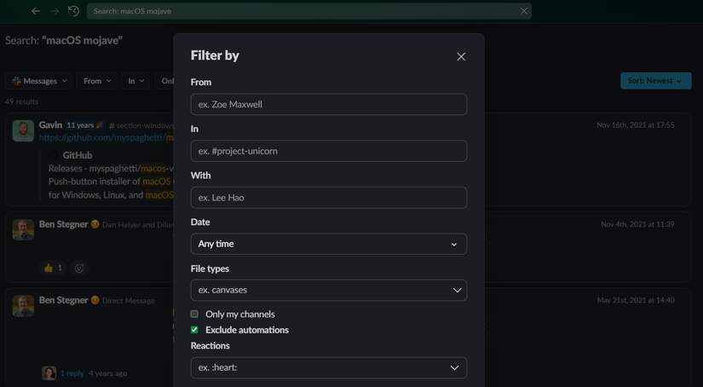The image size is (703, 387).
Task: Go forward with the right arrow
Action: (x=55, y=11)
